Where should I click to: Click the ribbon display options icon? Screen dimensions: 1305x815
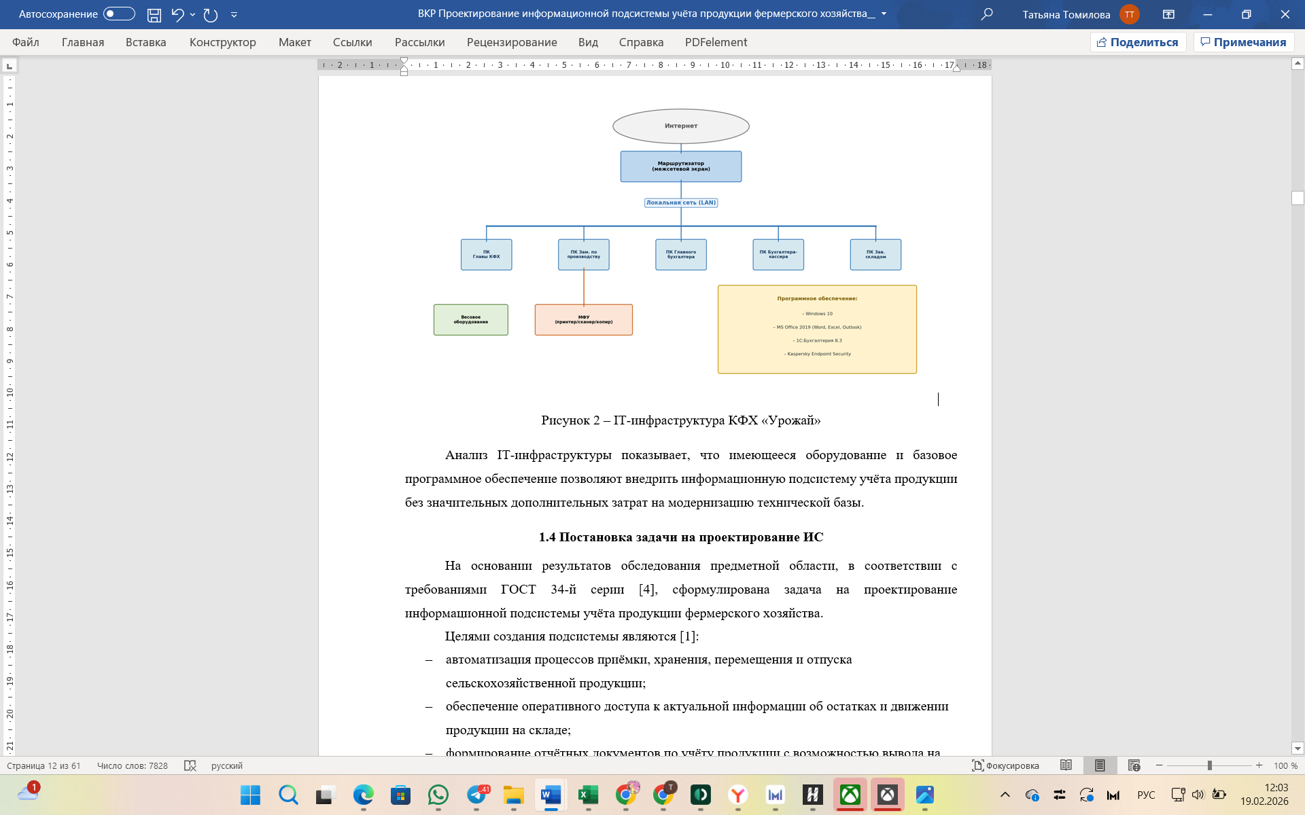point(1168,14)
